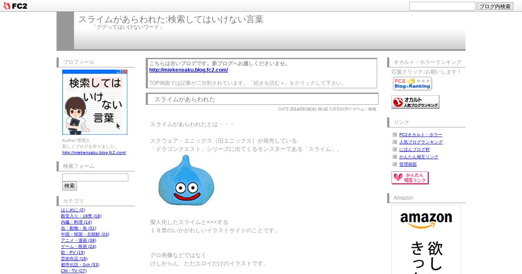Open the 人気ブログランキング link
Viewport: 522px width, 274px height.
point(421,142)
